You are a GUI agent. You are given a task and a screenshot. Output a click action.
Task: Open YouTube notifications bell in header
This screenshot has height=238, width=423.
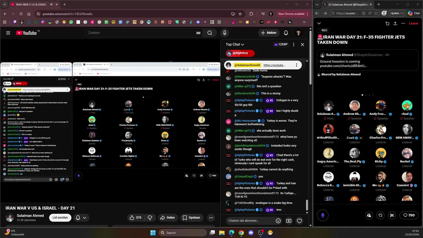pyautogui.click(x=286, y=33)
